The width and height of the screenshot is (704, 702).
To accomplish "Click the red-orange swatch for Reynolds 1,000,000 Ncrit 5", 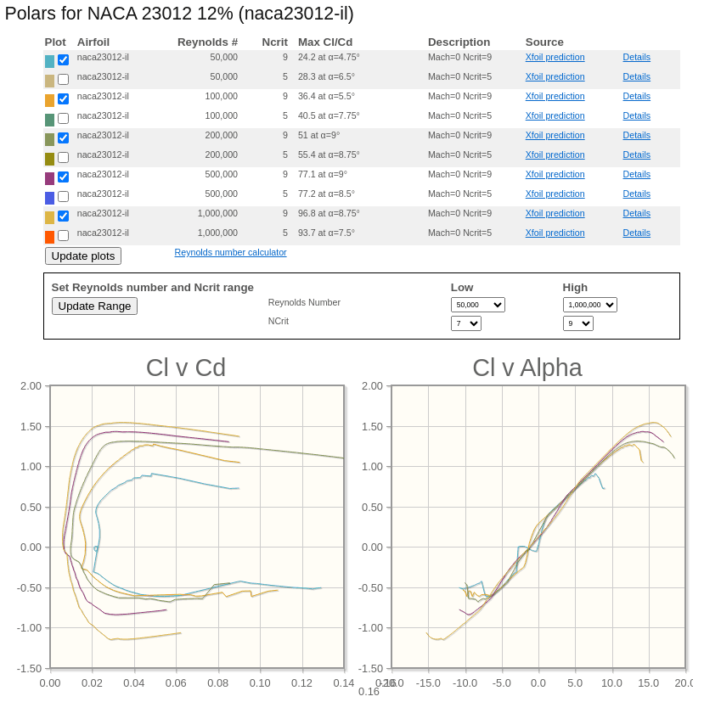I will (49, 237).
